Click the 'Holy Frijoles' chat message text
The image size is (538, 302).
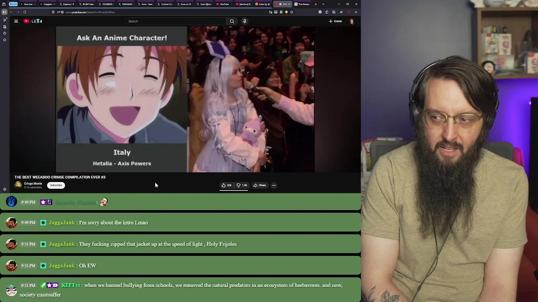158,244
